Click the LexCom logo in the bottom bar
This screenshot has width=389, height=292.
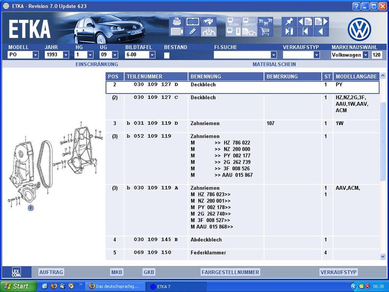17,272
